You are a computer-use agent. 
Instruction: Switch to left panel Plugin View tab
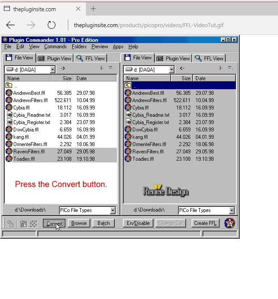(55, 58)
